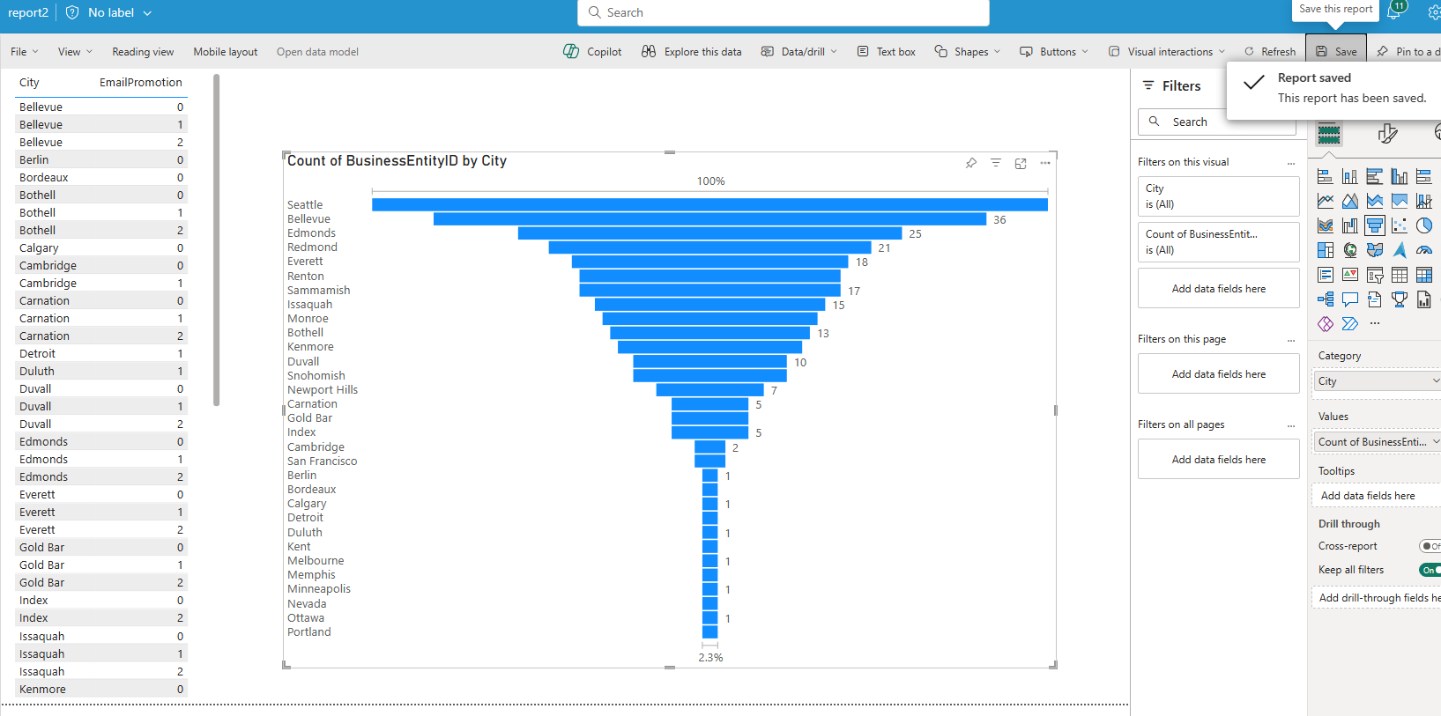Select the treemap visual icon
Screen dimensions: 1441x716
pyautogui.click(x=1325, y=250)
